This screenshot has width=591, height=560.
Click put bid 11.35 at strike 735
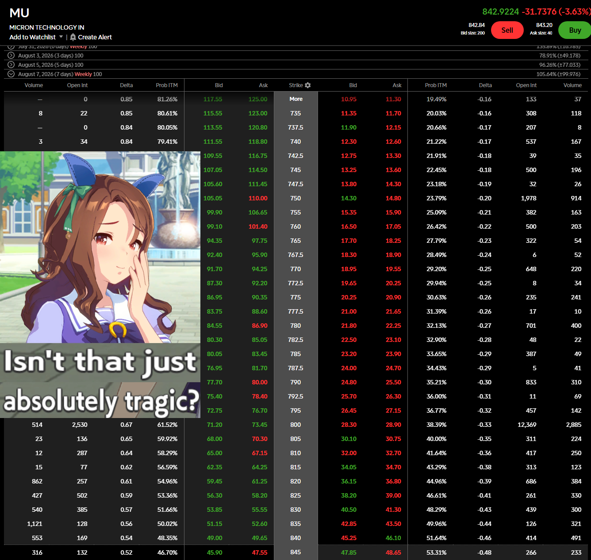[349, 113]
